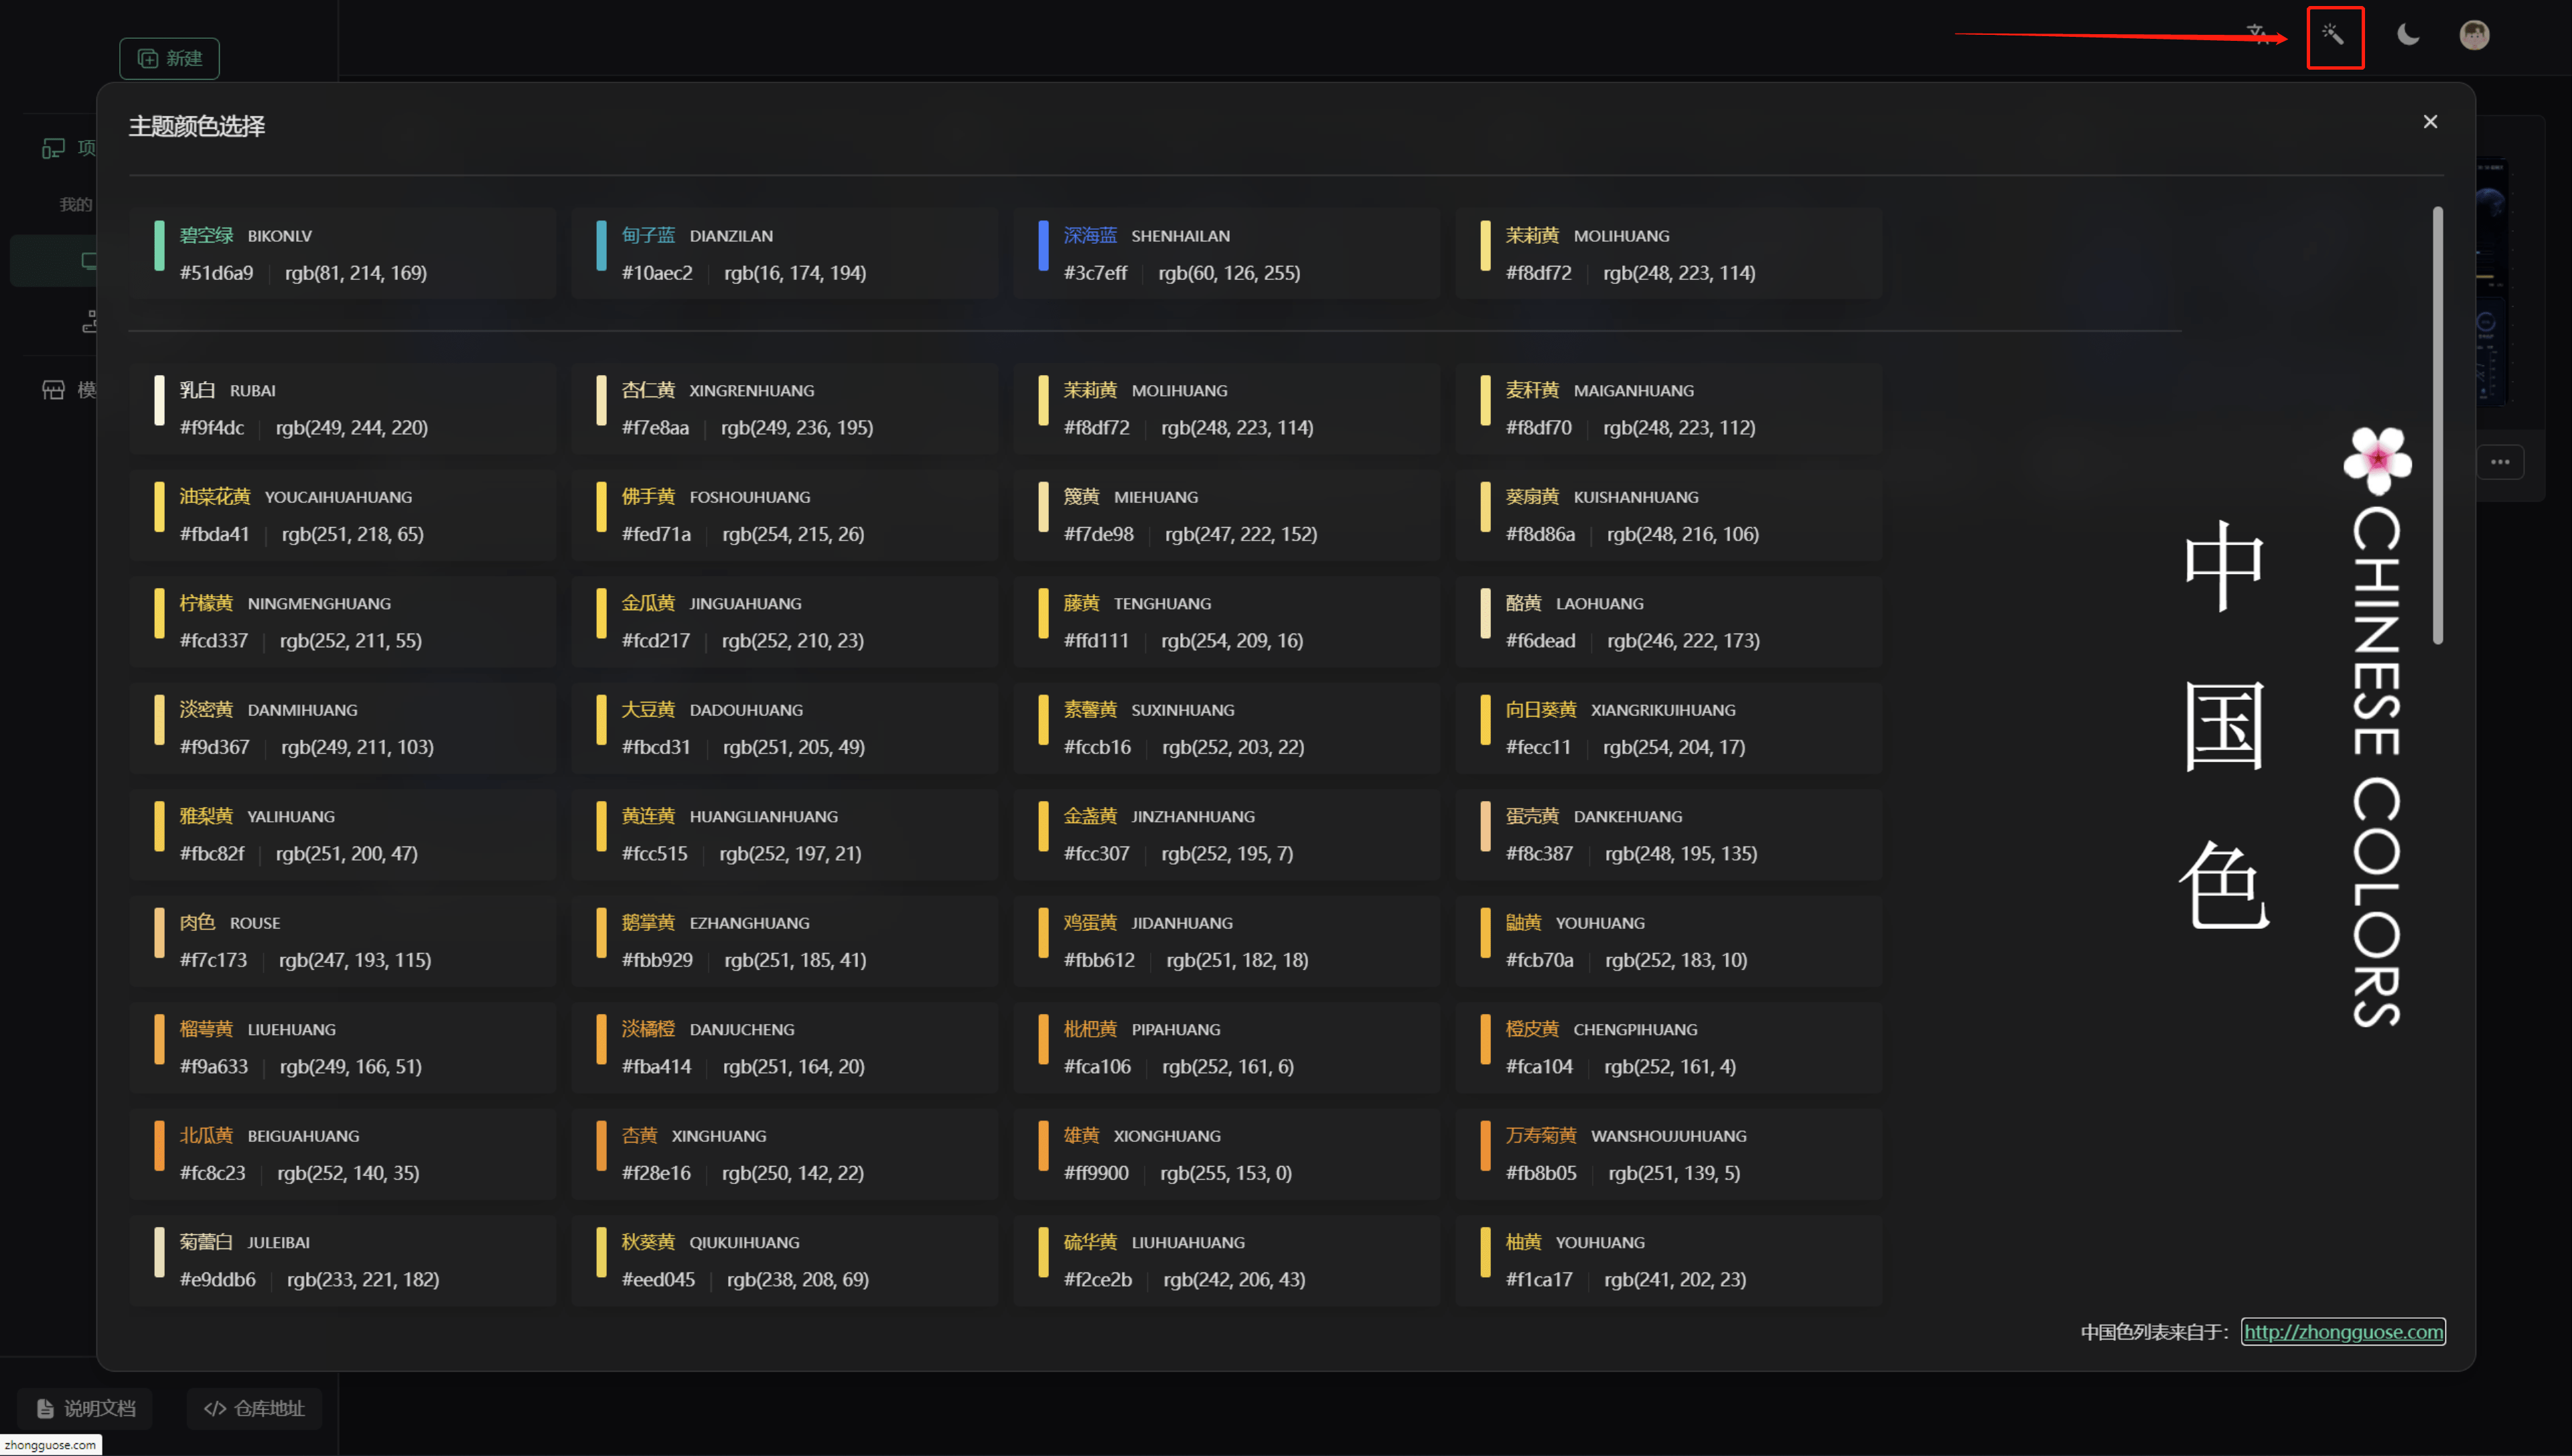The width and height of the screenshot is (2572, 1456).
Task: Choose the 蛋壳黄 DANKEHUANG color
Action: point(1668,834)
